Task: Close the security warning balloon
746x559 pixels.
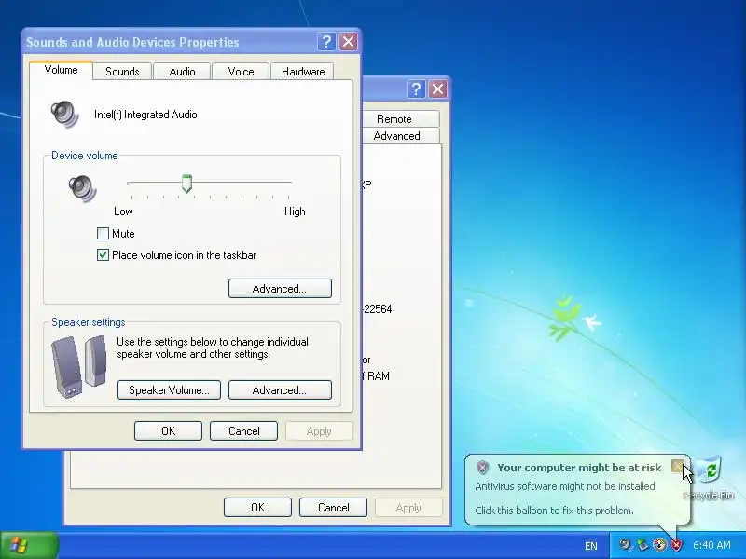Action: point(678,466)
